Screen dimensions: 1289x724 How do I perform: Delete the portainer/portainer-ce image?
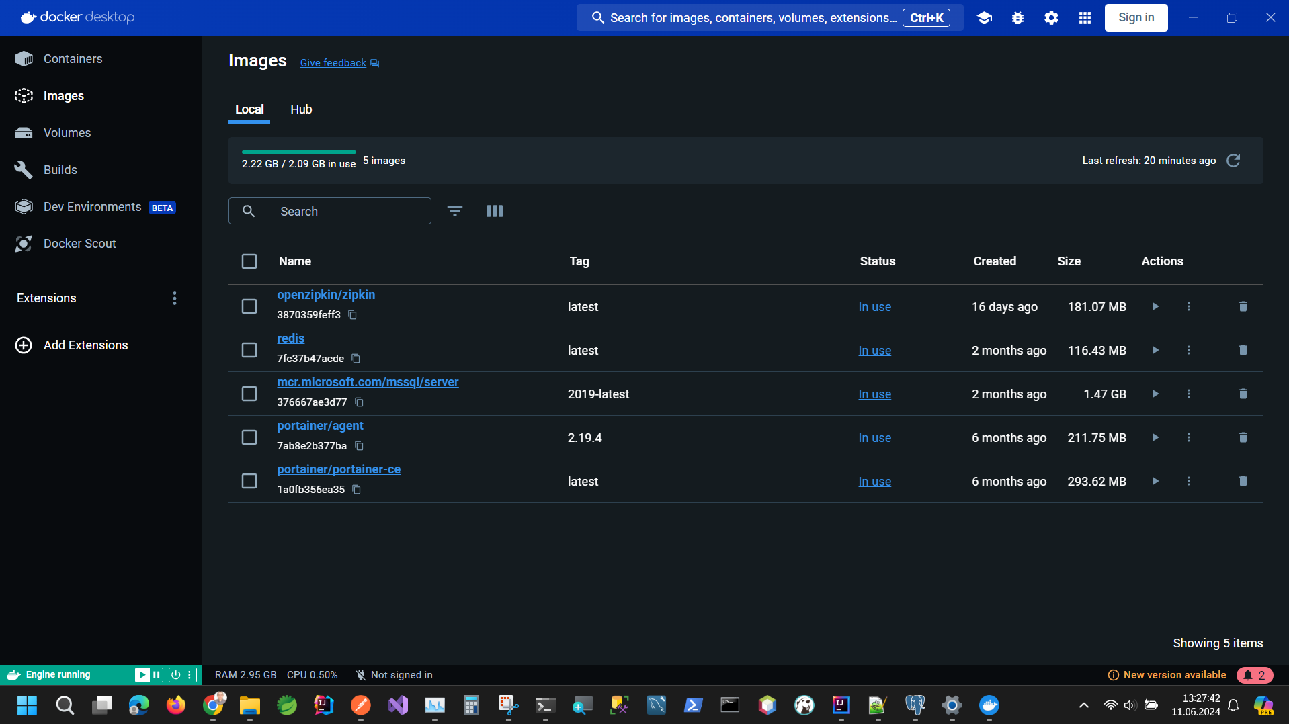coord(1243,481)
